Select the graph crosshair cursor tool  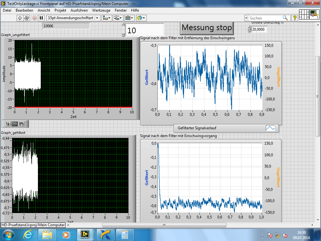[x=8, y=124]
